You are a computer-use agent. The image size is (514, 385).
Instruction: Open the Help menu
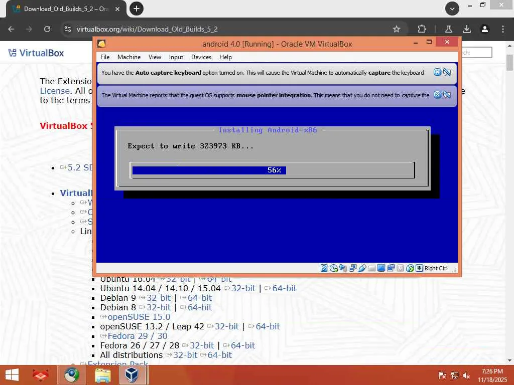pos(225,57)
